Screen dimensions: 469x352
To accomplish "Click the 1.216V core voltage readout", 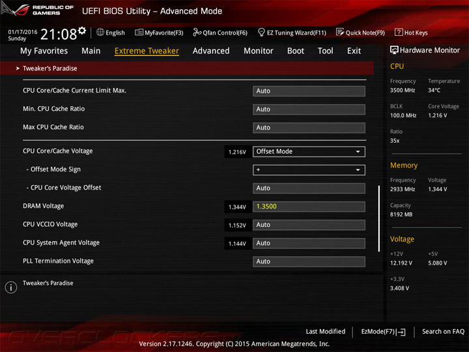I will tap(238, 152).
